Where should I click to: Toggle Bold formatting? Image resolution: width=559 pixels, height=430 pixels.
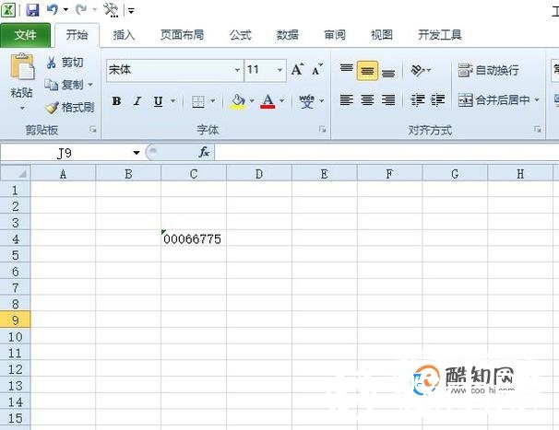(x=116, y=101)
